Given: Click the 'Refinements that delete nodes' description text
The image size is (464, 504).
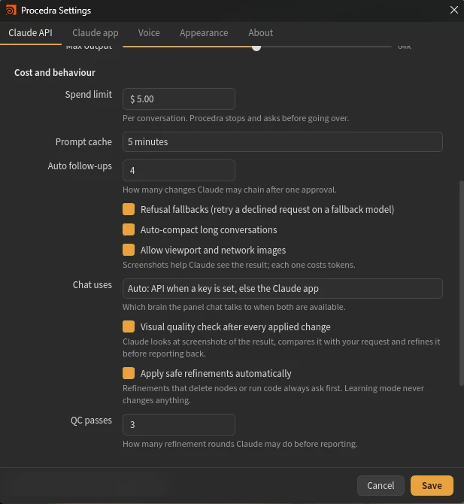Looking at the screenshot, I should tap(273, 394).
